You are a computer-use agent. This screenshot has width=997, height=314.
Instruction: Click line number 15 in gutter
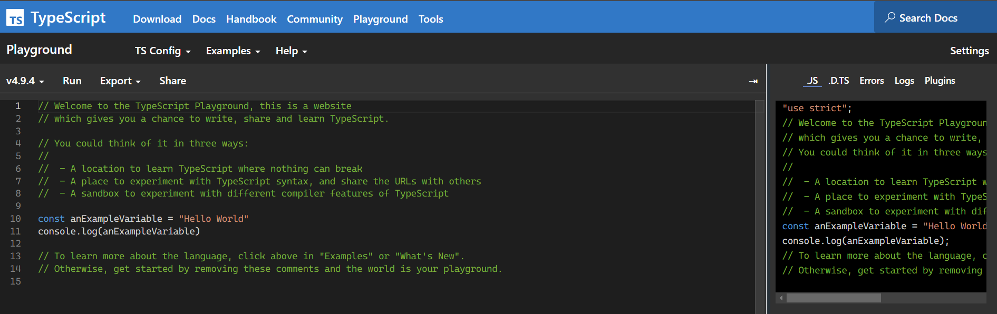[15, 281]
